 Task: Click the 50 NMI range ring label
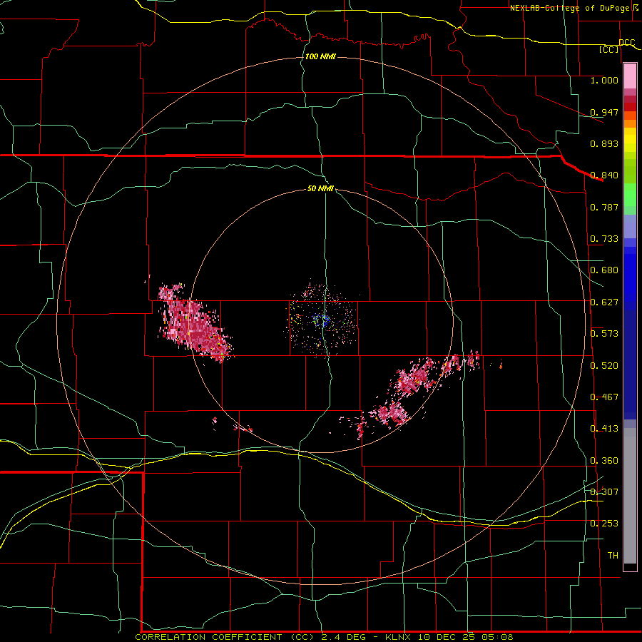click(x=320, y=189)
